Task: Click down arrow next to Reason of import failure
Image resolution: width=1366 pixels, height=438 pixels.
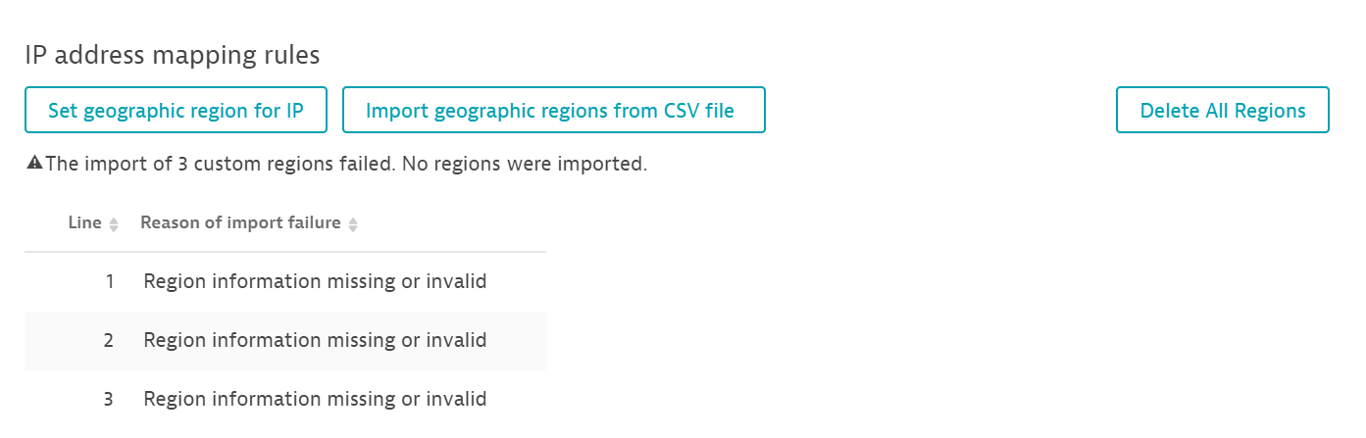Action: point(353,229)
